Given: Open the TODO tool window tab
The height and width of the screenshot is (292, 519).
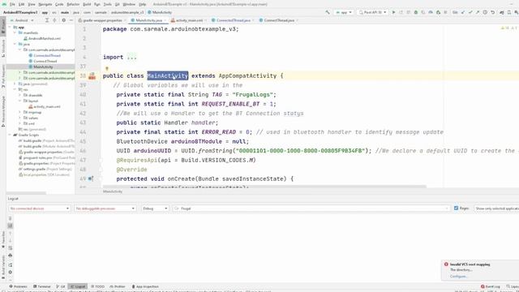Looking at the screenshot, I should coord(97,286).
